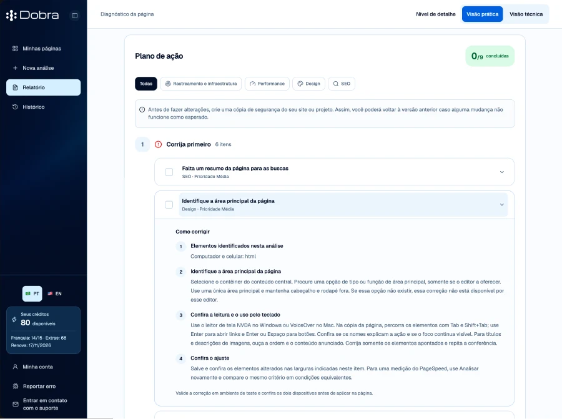Click the grid icon beside Minhas páginas

tap(15, 48)
